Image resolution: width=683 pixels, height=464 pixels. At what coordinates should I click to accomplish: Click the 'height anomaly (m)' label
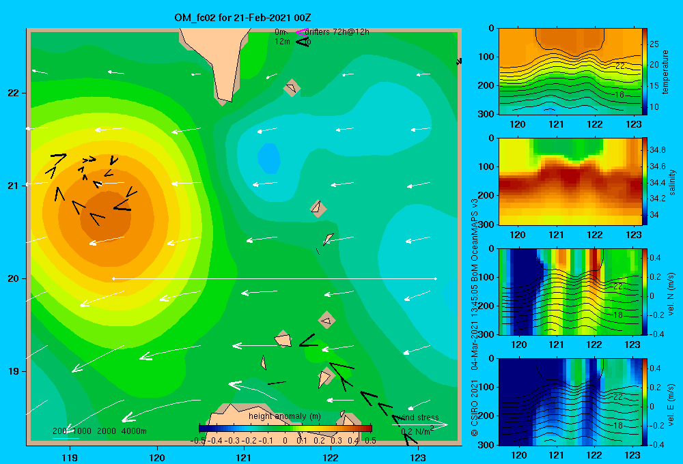[285, 416]
